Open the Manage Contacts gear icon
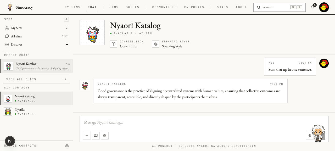Image resolution: width=335 pixels, height=151 pixels. 67,146
